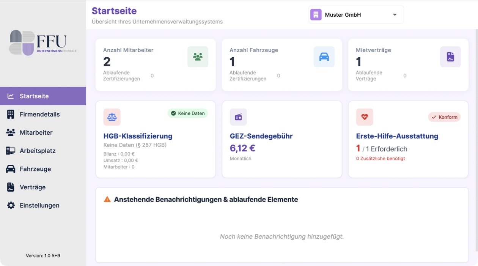Click the radio icon on GEZ-Sendegebühr card
The width and height of the screenshot is (478, 266).
pyautogui.click(x=238, y=117)
